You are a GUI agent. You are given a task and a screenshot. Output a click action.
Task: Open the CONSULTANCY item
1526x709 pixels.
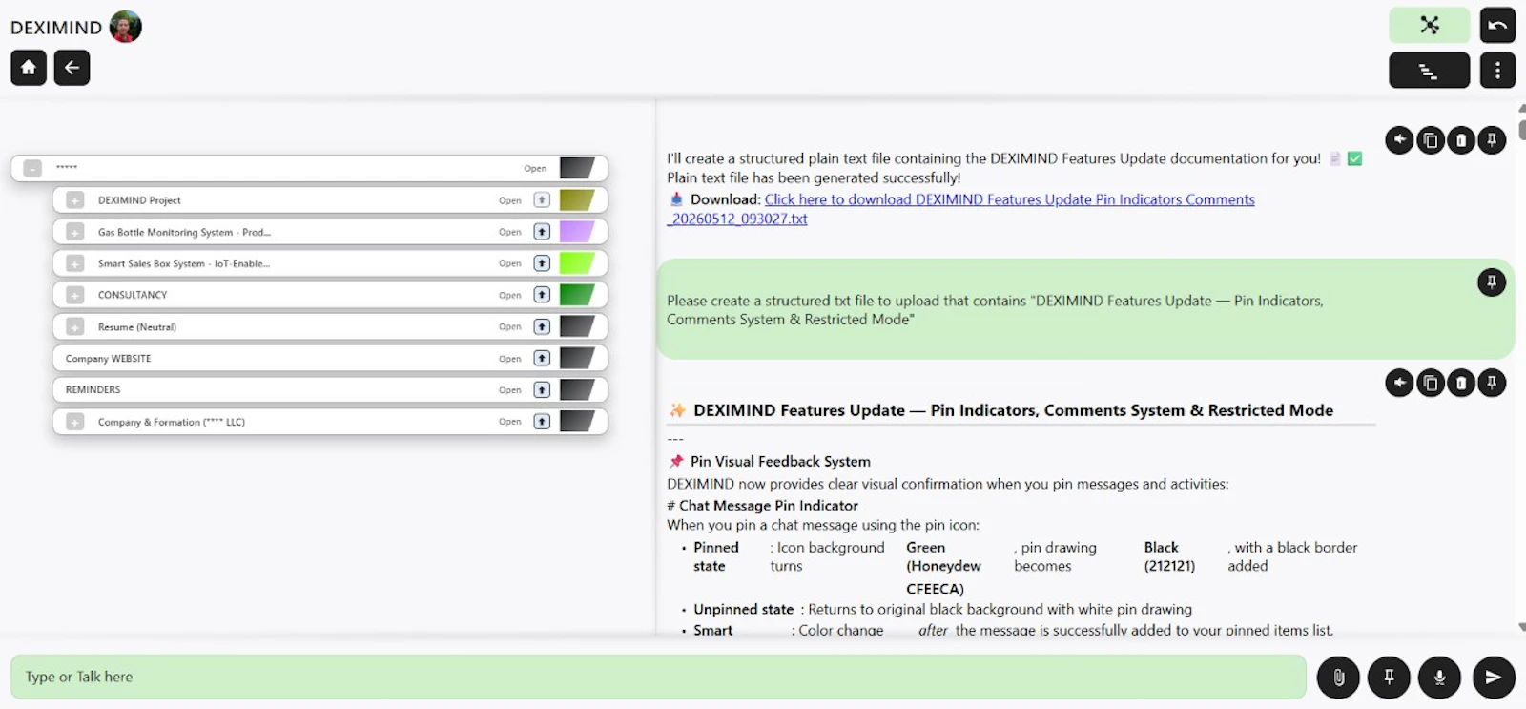pyautogui.click(x=510, y=295)
